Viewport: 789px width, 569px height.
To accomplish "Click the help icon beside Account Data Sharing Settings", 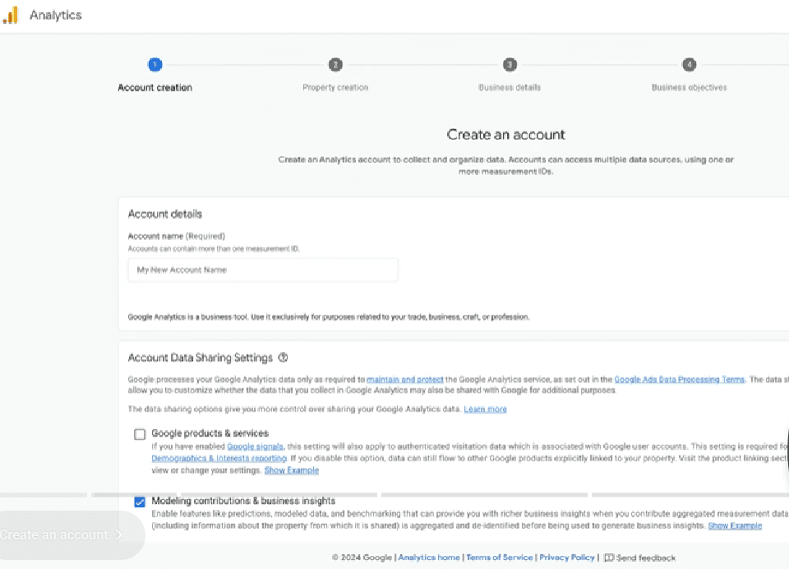I will pyautogui.click(x=284, y=358).
